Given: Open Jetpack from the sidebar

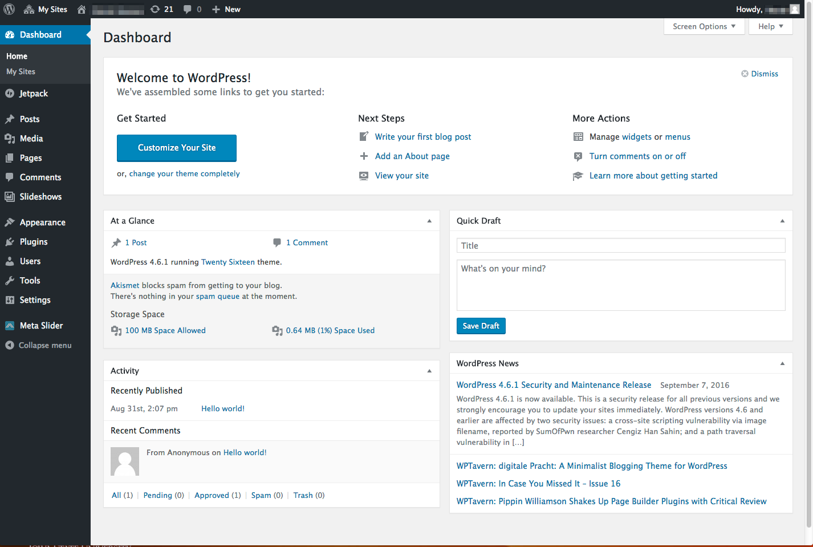Looking at the screenshot, I should coord(34,94).
